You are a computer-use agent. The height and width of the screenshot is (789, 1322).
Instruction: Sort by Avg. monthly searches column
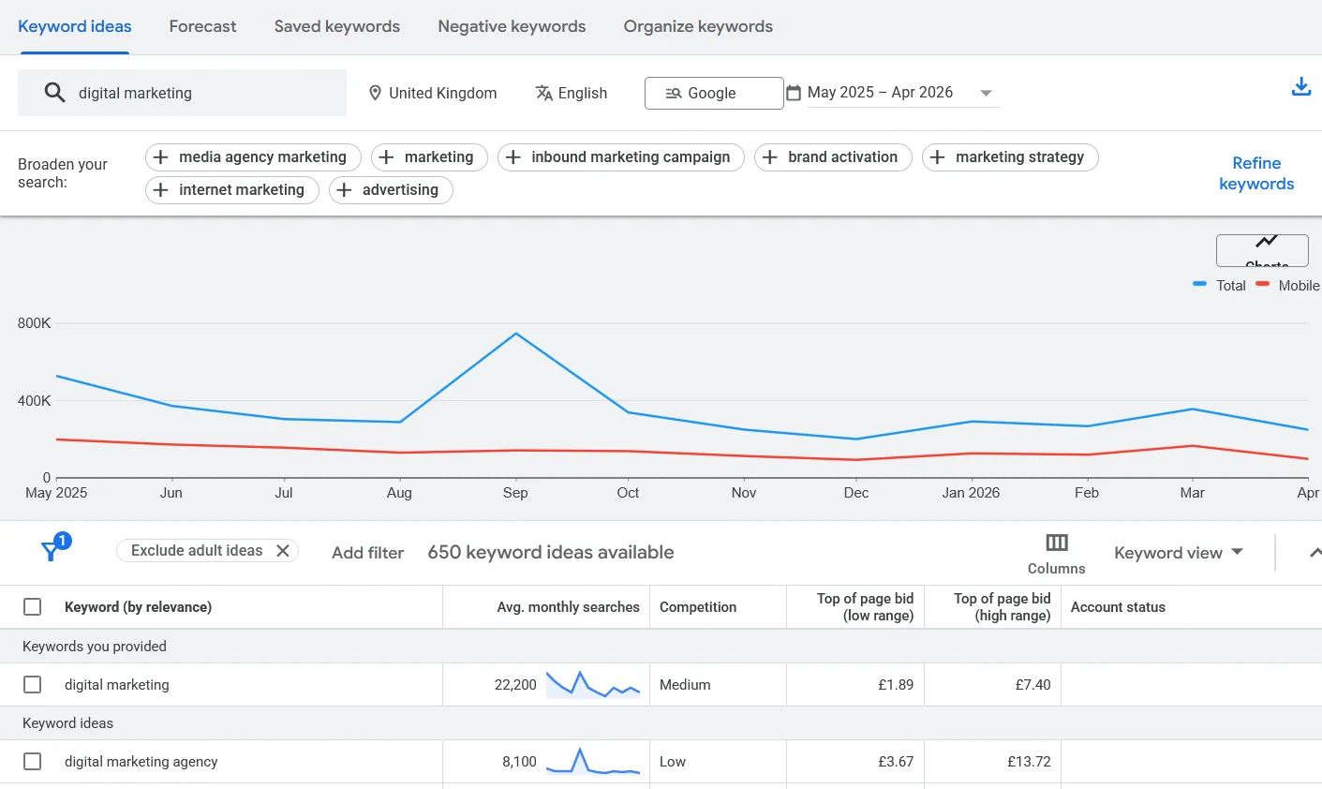pos(568,607)
